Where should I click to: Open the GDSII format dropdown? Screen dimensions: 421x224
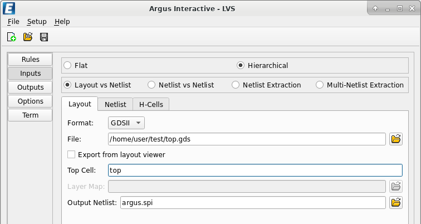point(126,123)
